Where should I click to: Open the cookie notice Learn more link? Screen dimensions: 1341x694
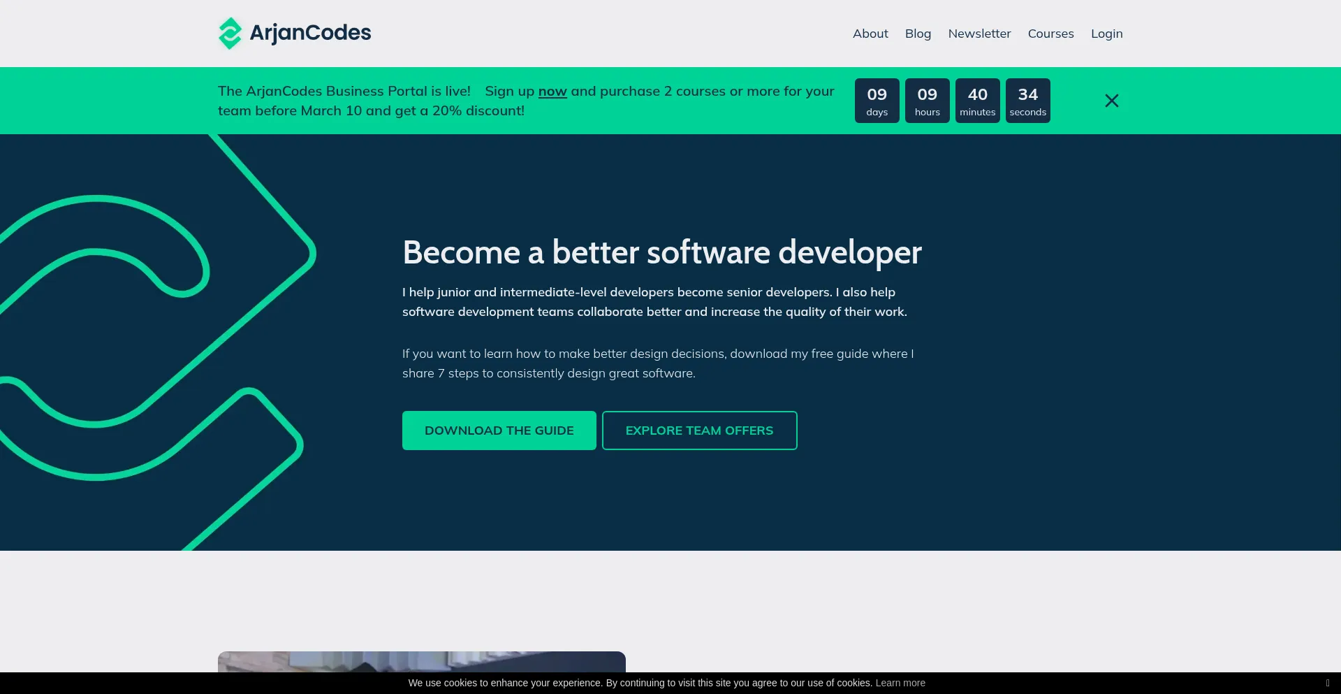[x=900, y=683]
